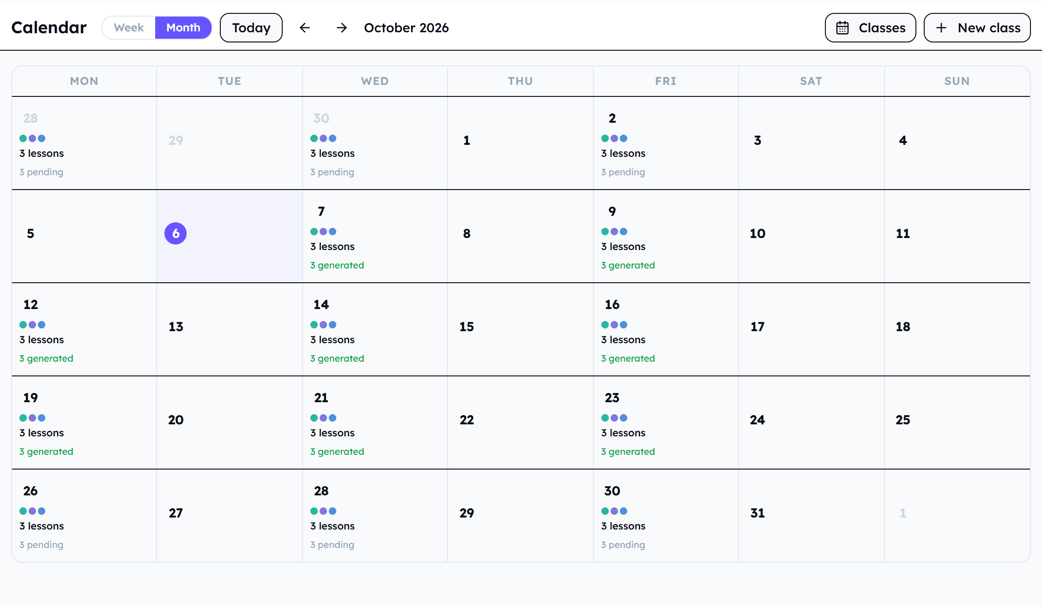Viewport: 1042px width, 607px height.
Task: Click the Calendar heading
Action: [x=49, y=28]
